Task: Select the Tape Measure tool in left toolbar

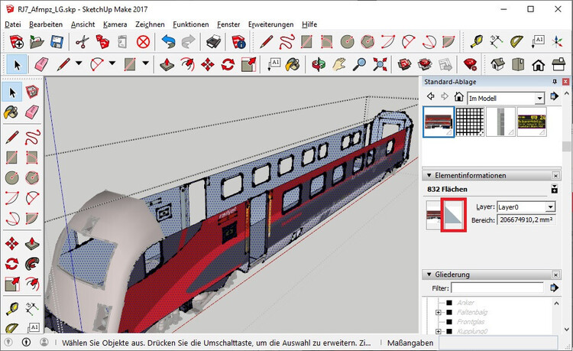Action: coord(11,308)
